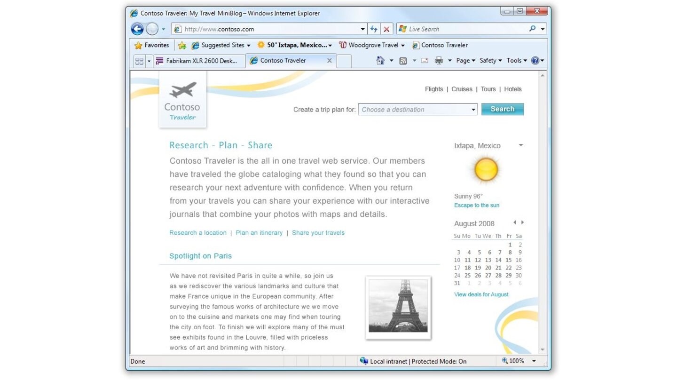Go to next month calendar arrow

(522, 222)
